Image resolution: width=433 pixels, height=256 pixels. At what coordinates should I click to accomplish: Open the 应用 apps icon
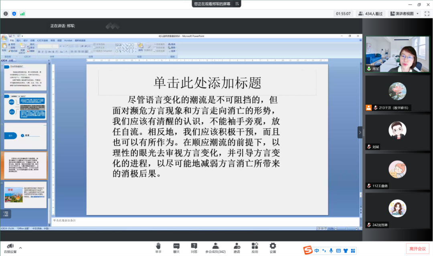tap(255, 246)
